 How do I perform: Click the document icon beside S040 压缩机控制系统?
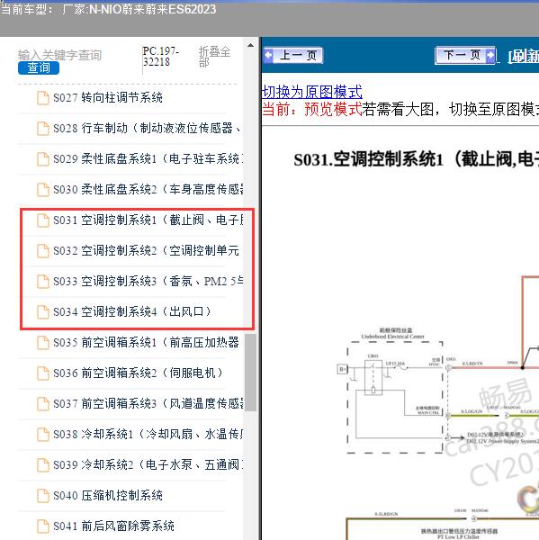[43, 496]
